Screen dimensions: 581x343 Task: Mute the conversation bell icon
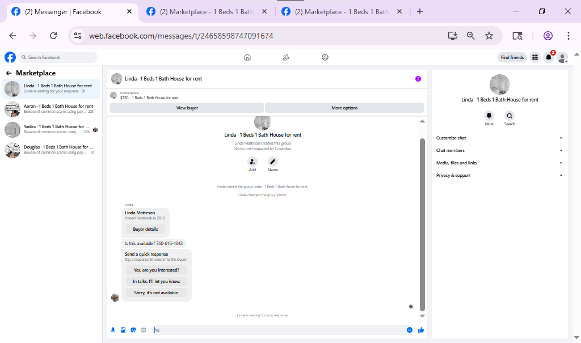tap(489, 116)
